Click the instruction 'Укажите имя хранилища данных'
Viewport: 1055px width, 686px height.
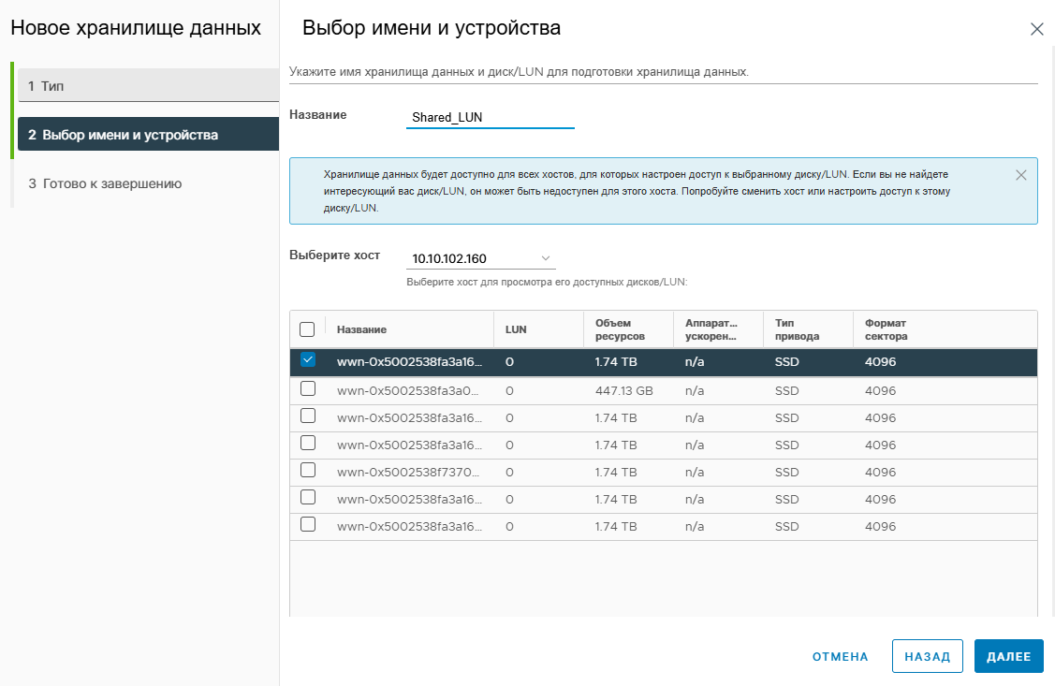coord(519,71)
